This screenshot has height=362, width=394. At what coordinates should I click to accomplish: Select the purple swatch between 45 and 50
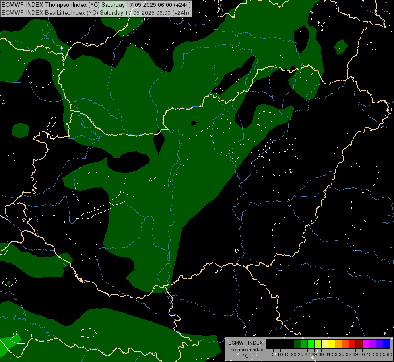[373, 344]
